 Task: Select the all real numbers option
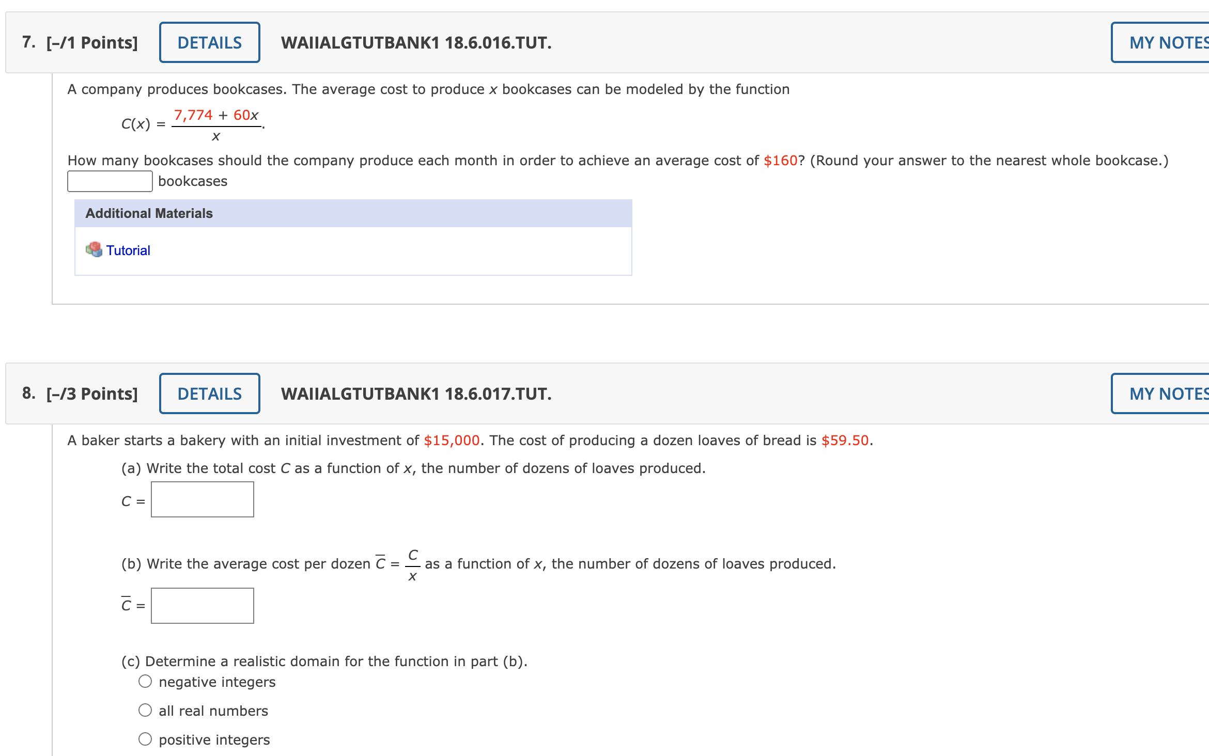[x=145, y=710]
